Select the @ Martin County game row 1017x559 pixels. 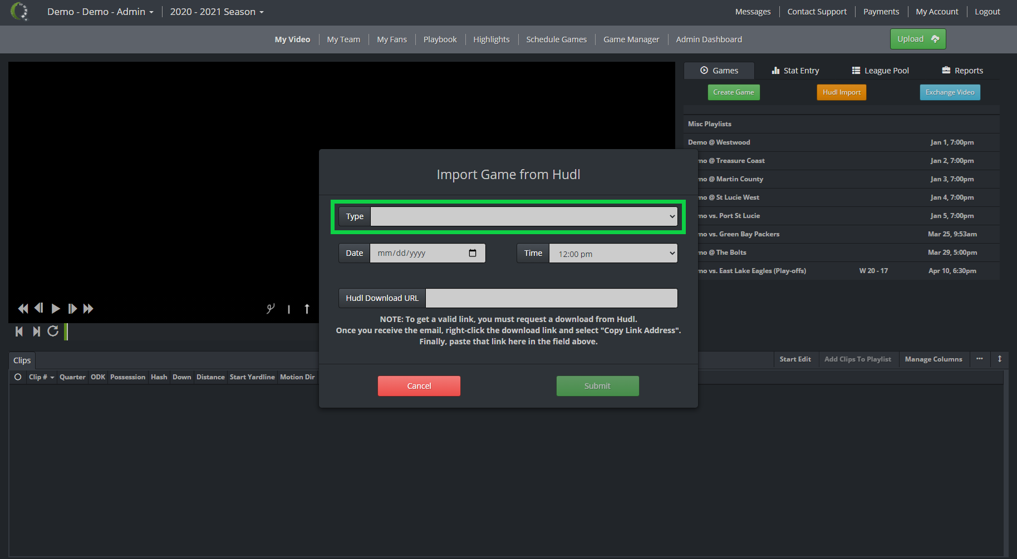coord(842,179)
